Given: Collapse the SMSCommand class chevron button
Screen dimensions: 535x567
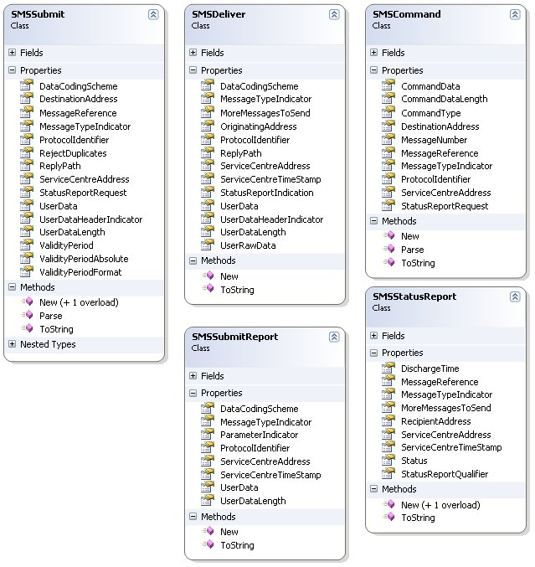Looking at the screenshot, I should 515,14.
